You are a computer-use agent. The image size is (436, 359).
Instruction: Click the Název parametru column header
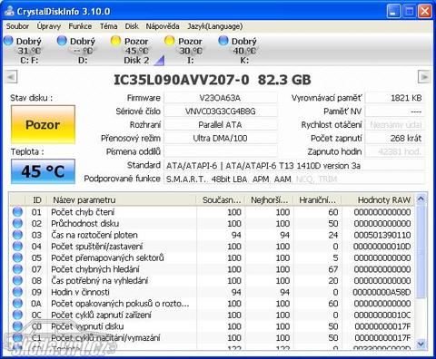point(123,200)
